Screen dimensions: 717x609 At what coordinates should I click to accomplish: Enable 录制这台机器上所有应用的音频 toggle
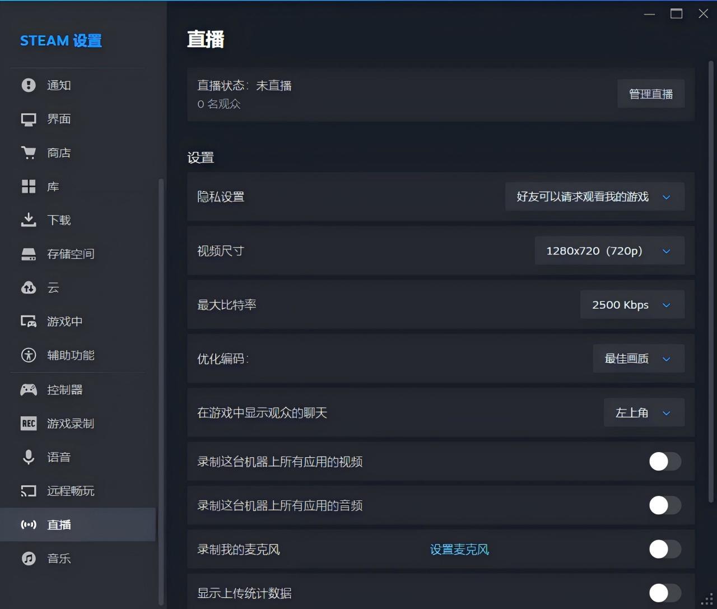665,505
